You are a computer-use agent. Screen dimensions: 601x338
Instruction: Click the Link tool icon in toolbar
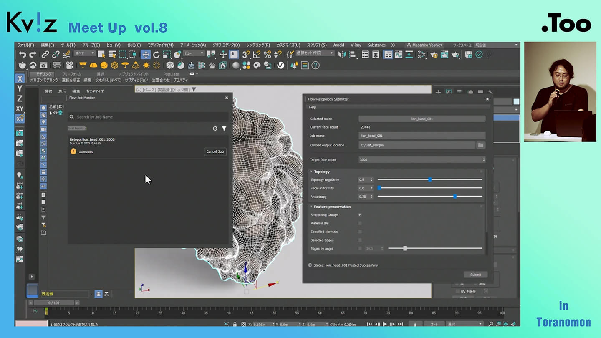pyautogui.click(x=45, y=54)
